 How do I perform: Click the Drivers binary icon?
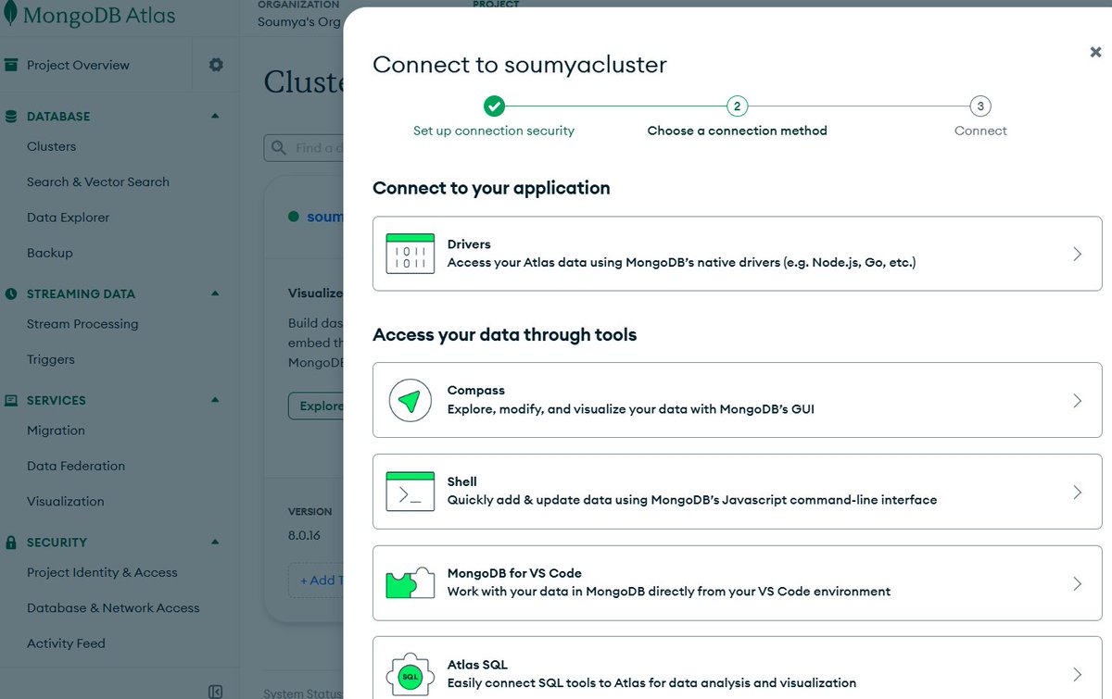click(411, 254)
